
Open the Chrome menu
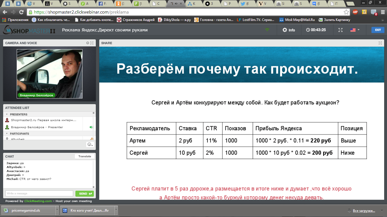click(383, 12)
